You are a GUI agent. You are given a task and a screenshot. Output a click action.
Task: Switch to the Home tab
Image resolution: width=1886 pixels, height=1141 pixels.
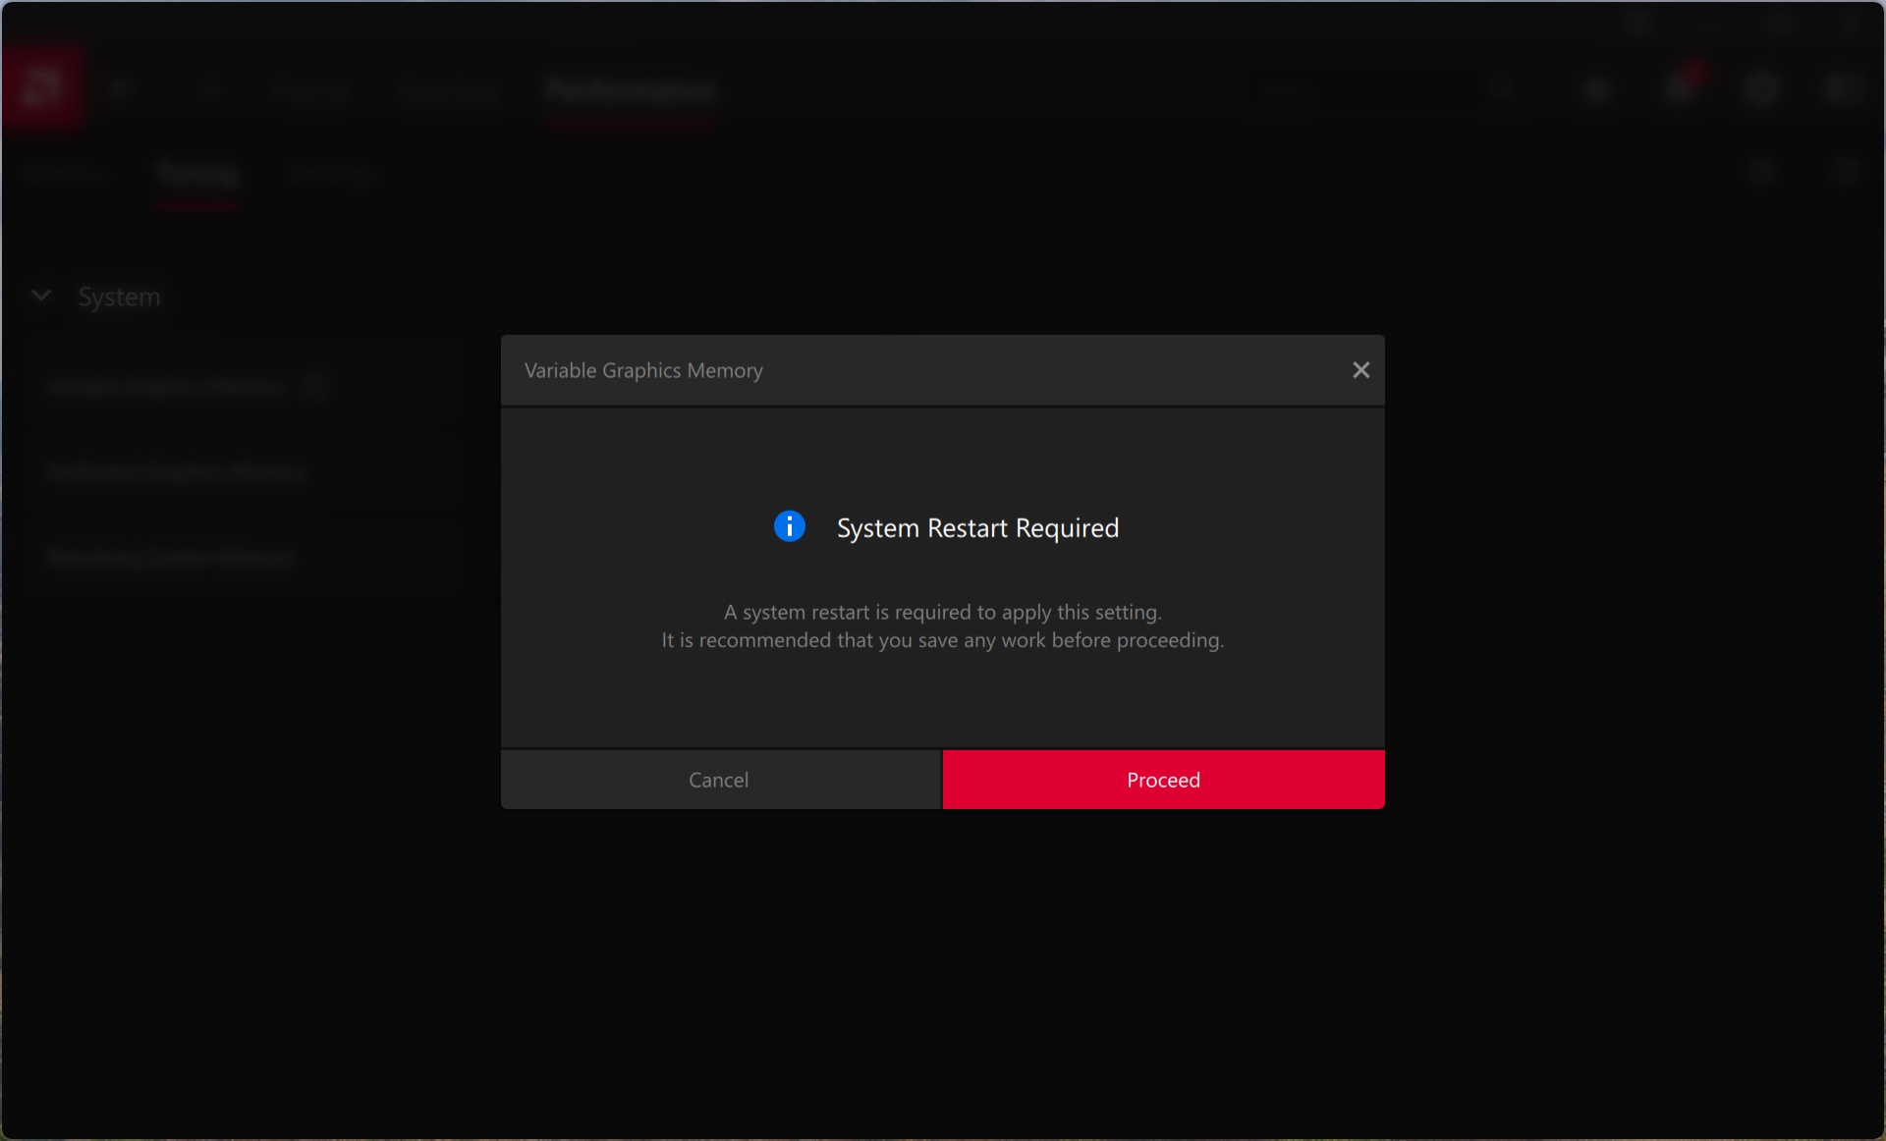click(309, 91)
